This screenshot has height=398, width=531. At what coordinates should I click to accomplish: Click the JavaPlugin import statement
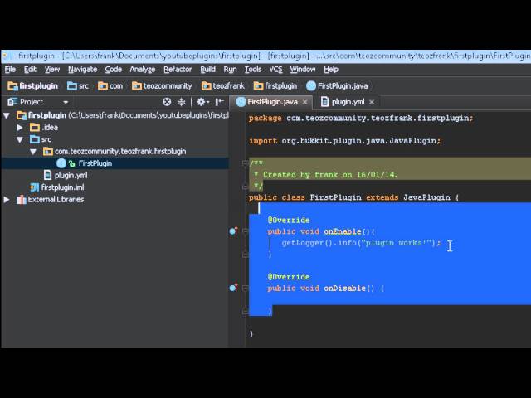[345, 141]
